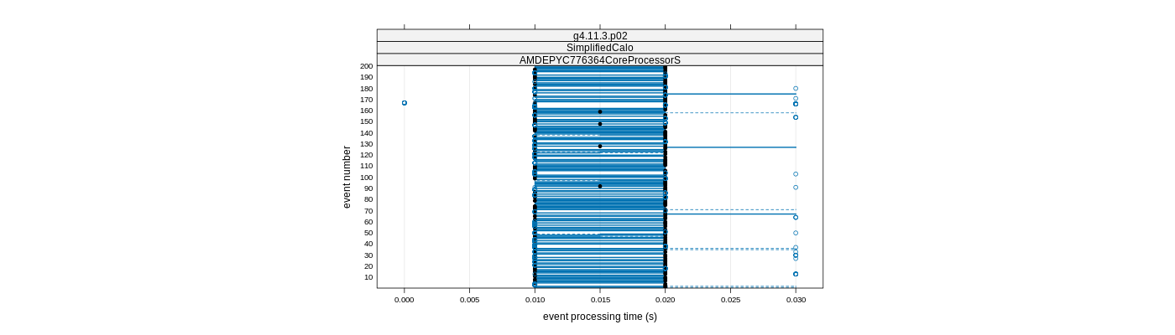This screenshot has height=335, width=1175.
Task: Click the 0.015 x-axis tick label
Action: click(x=600, y=300)
